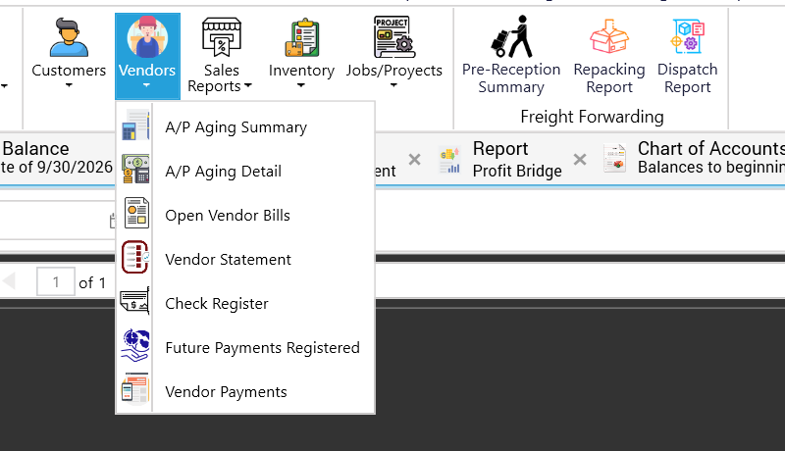The image size is (785, 451).
Task: Open the Dispatch Report icon
Action: pos(688,36)
